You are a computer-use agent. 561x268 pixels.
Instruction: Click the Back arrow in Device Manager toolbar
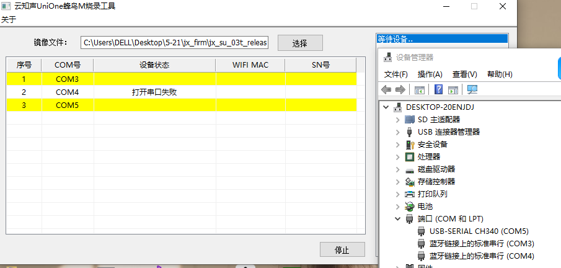386,89
